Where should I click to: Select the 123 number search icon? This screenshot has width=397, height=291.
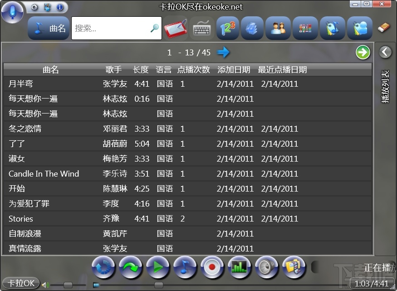point(228,28)
